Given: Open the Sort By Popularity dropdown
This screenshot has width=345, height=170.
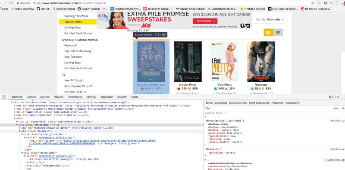Looking at the screenshot, I should (270, 19).
